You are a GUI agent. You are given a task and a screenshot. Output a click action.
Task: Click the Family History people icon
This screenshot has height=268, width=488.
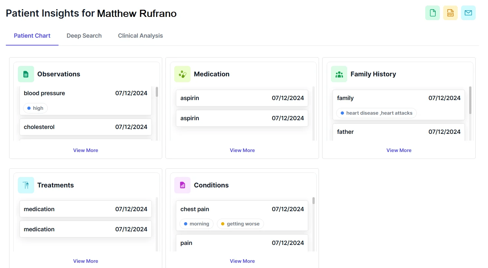click(x=339, y=74)
